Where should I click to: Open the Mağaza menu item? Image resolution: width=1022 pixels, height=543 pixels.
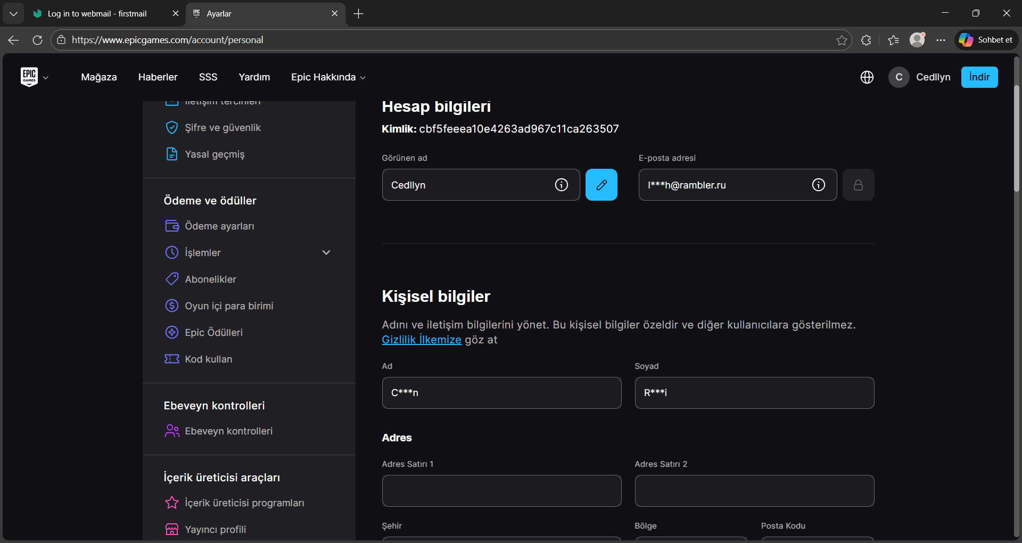[x=99, y=77]
